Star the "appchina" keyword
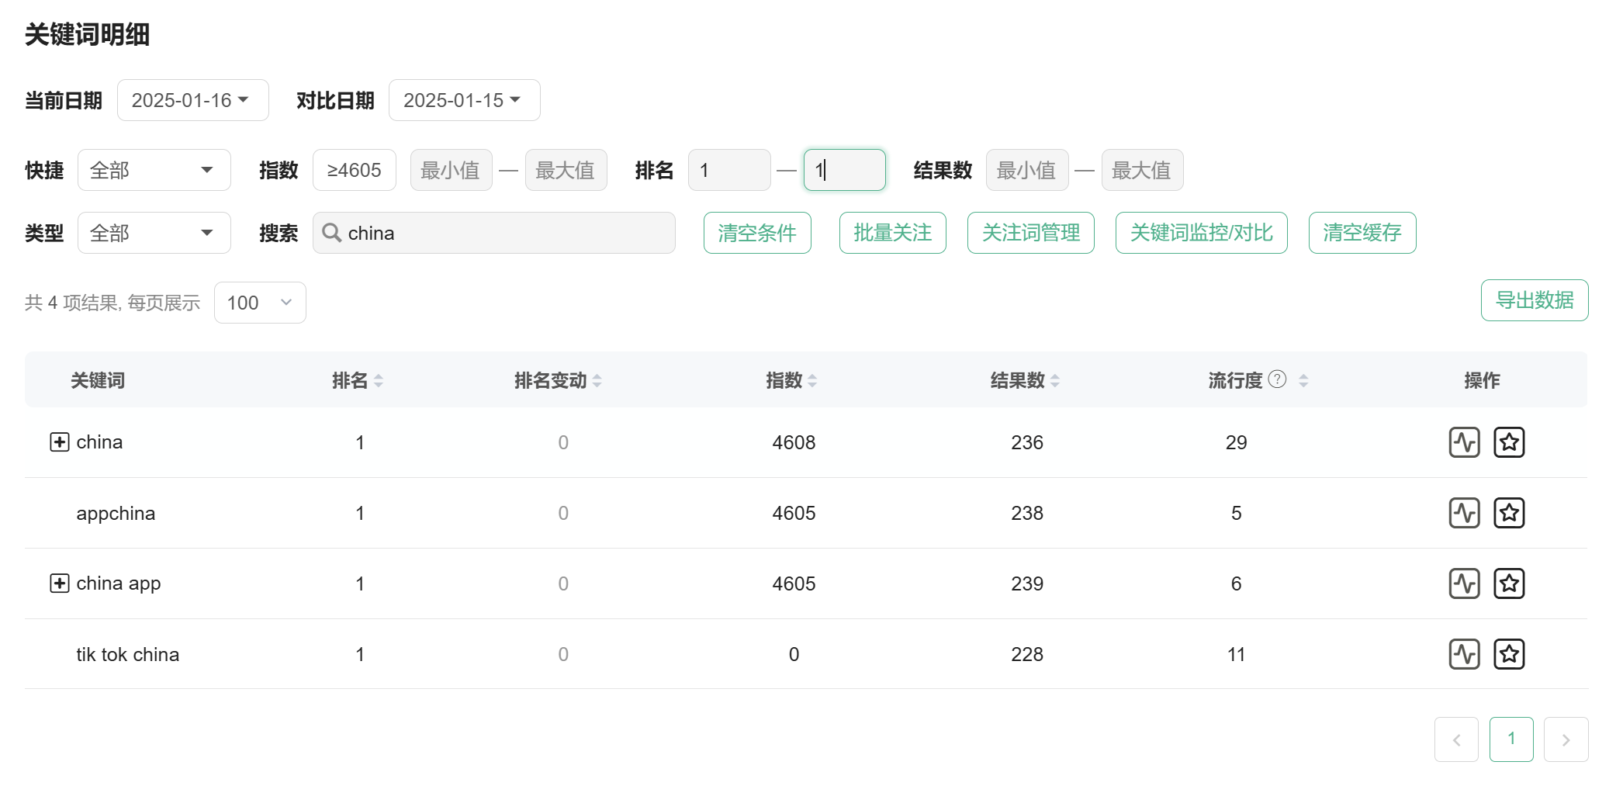 pos(1509,512)
